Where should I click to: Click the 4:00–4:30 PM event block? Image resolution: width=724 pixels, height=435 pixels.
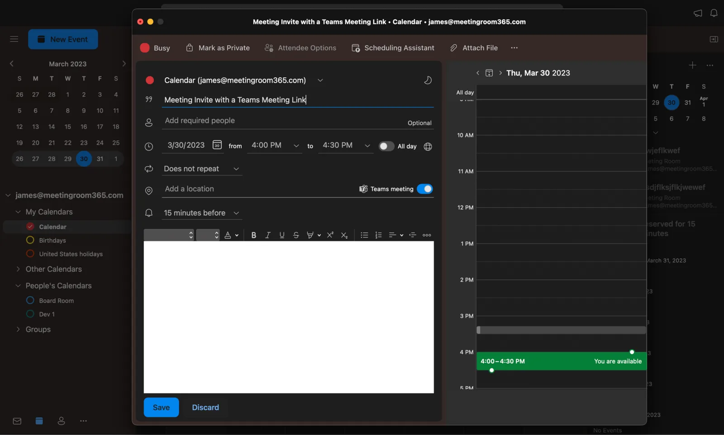tap(561, 361)
